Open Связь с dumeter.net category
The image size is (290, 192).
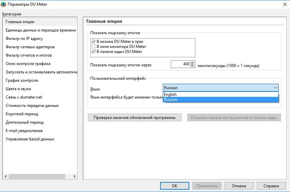pyautogui.click(x=40, y=97)
